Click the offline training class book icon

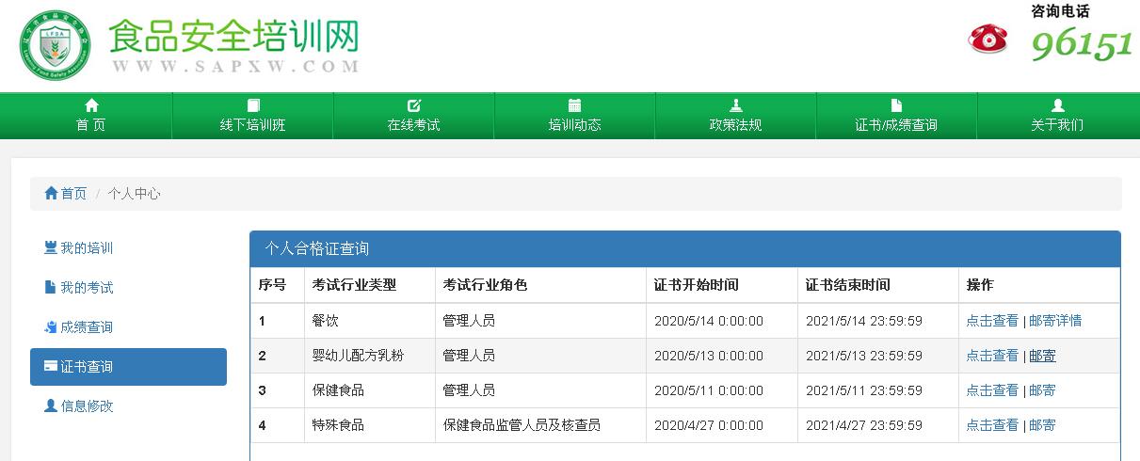click(252, 105)
